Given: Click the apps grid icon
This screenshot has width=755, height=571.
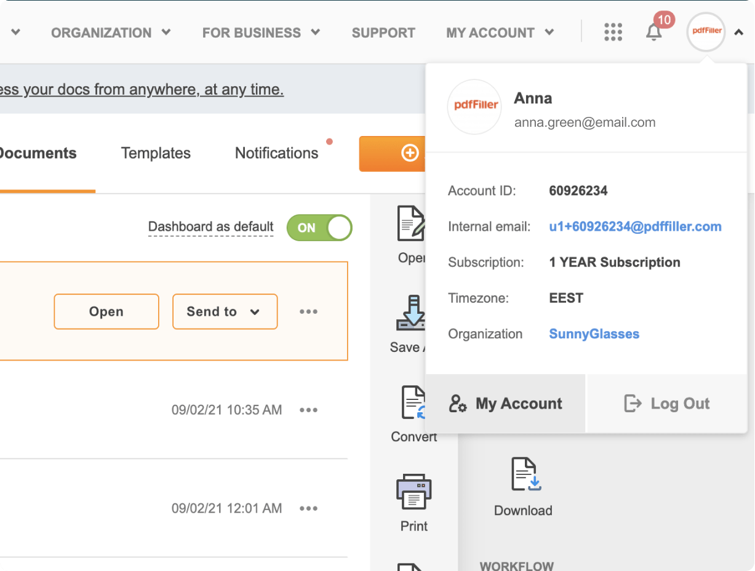Looking at the screenshot, I should [x=613, y=32].
